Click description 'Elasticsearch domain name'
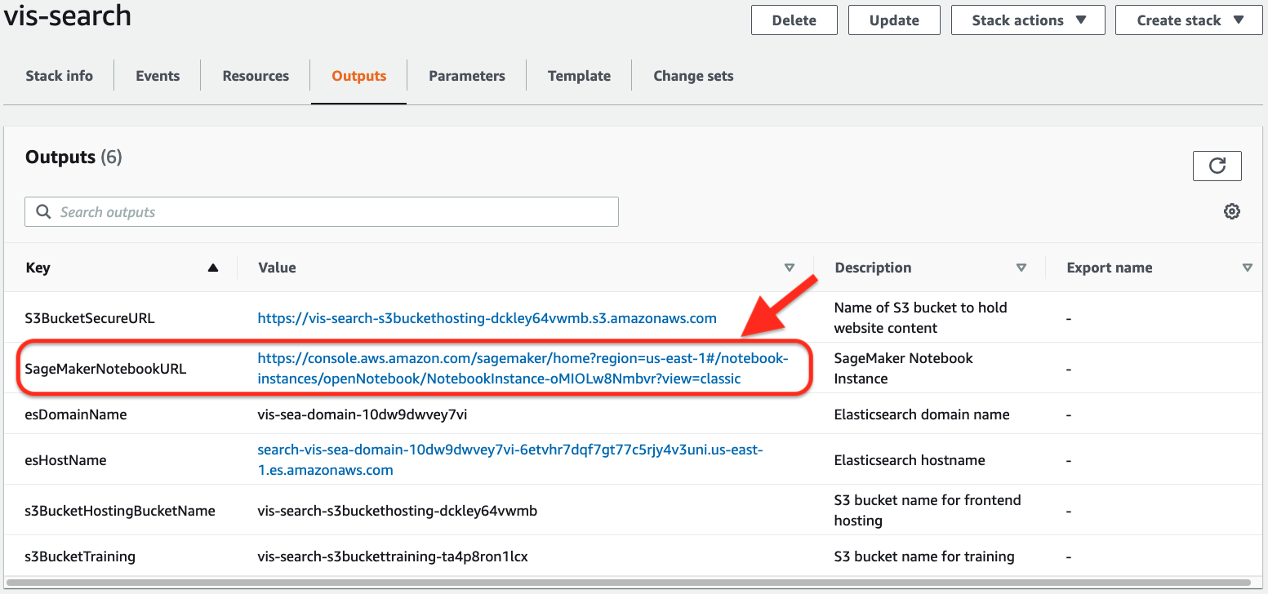This screenshot has height=594, width=1268. [922, 414]
